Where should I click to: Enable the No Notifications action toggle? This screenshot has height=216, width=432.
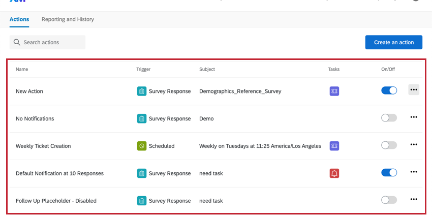click(x=389, y=118)
